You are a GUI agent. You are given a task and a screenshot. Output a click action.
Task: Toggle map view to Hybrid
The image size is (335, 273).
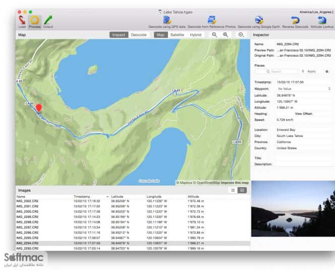(195, 35)
